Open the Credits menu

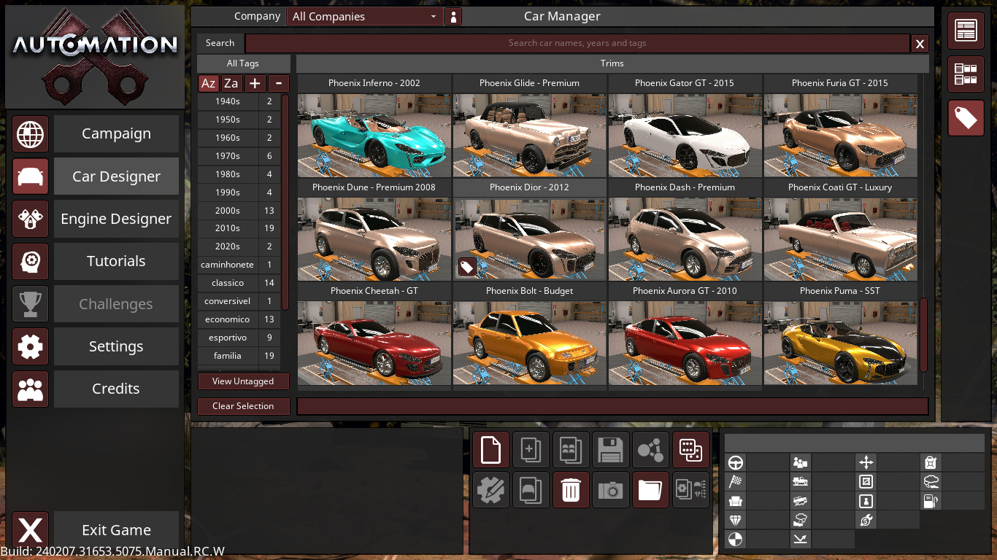pyautogui.click(x=116, y=389)
